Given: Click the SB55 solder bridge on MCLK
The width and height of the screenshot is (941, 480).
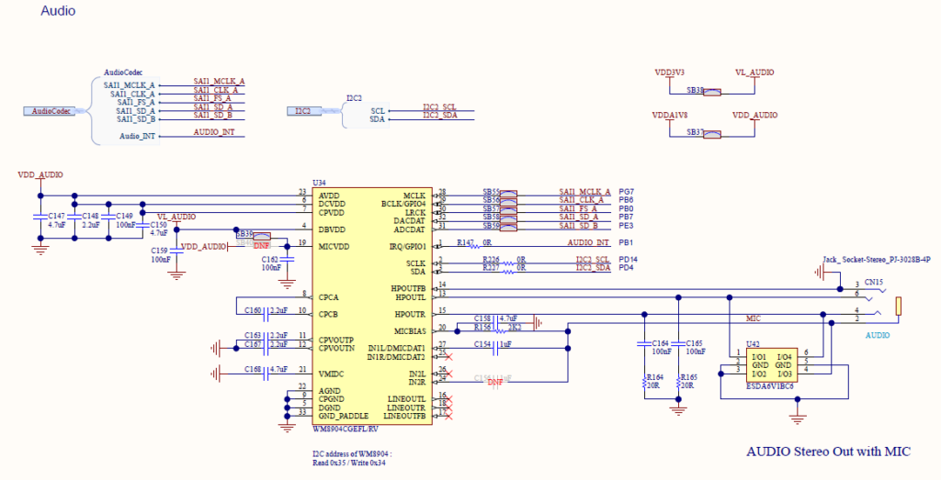Looking at the screenshot, I should click(x=506, y=195).
